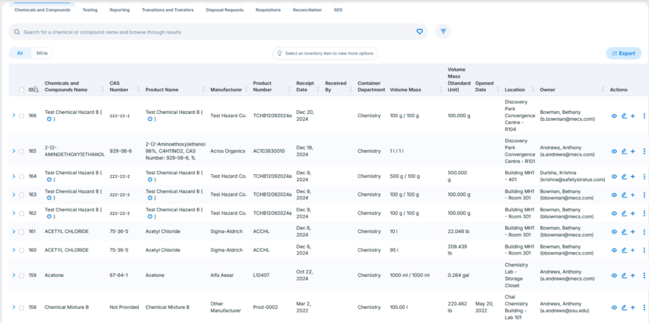
Task: Click the Export button
Action: pos(624,53)
